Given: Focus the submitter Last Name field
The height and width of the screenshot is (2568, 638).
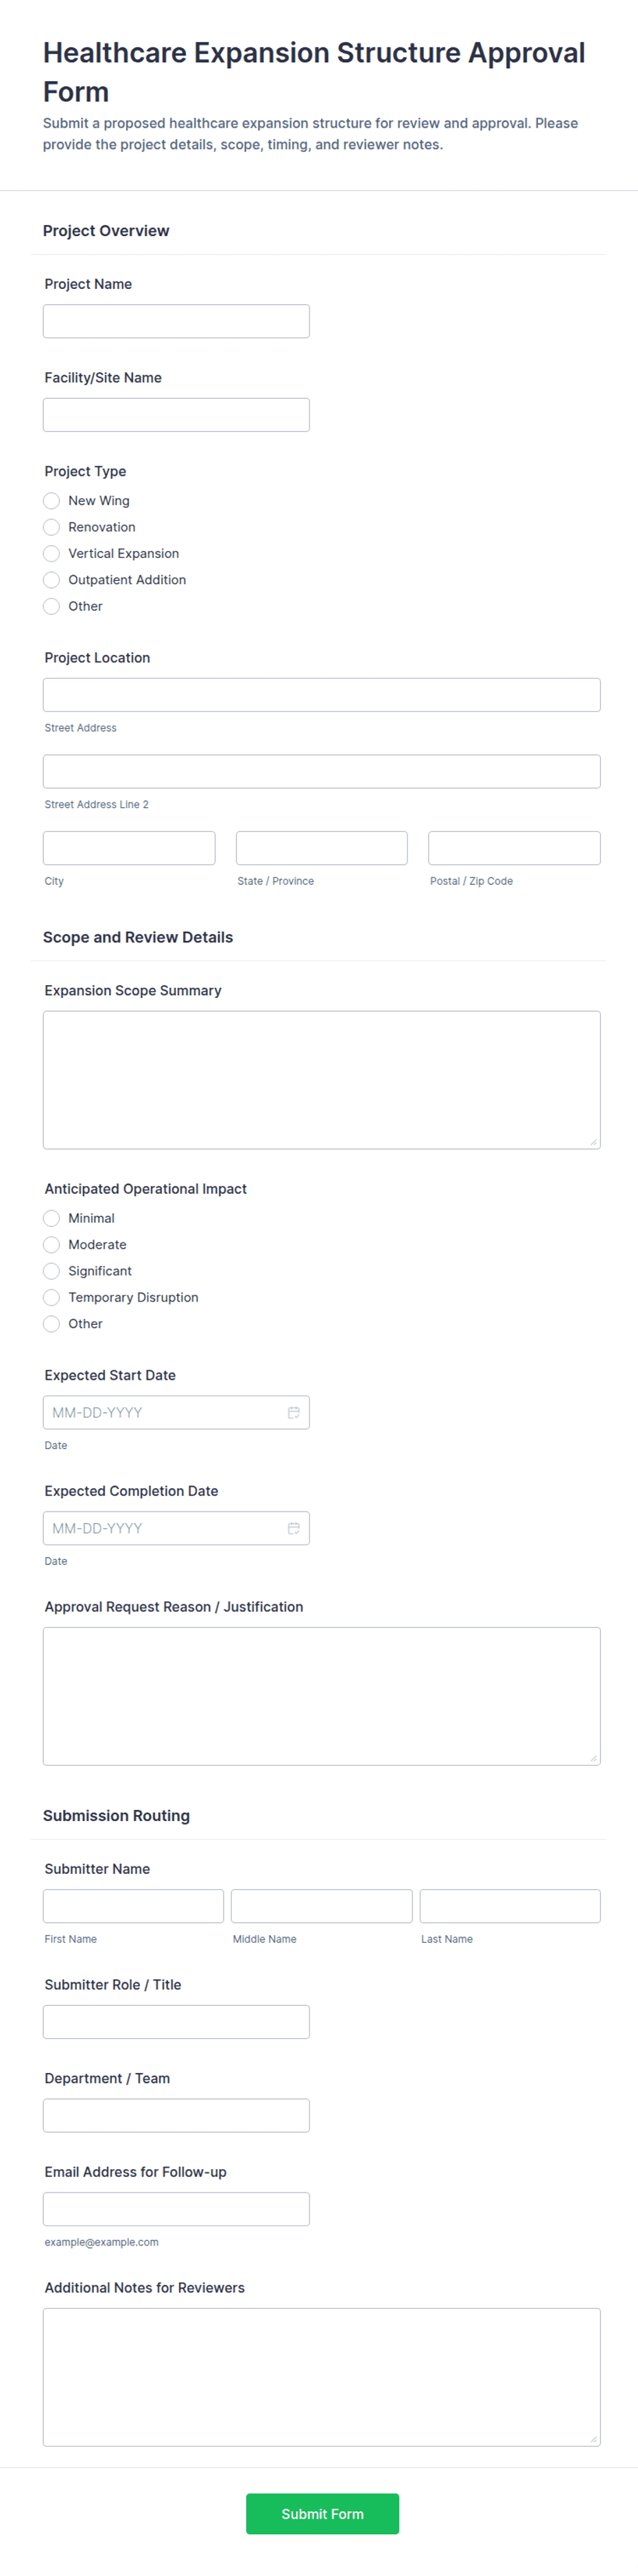Looking at the screenshot, I should pyautogui.click(x=510, y=1905).
